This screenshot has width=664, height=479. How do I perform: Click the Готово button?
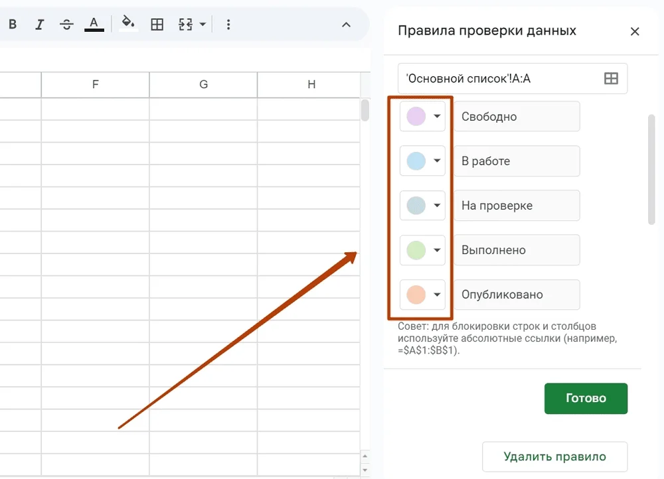(x=586, y=398)
